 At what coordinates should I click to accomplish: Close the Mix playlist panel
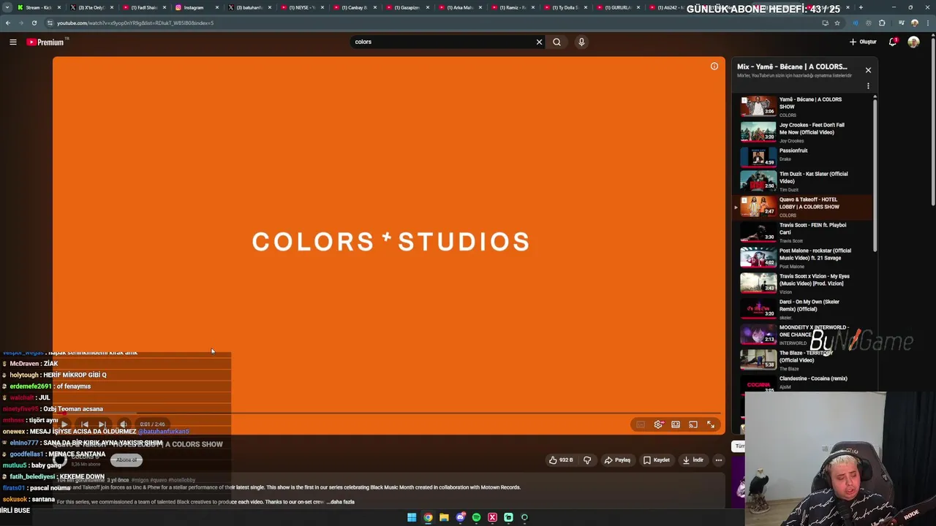pyautogui.click(x=868, y=70)
